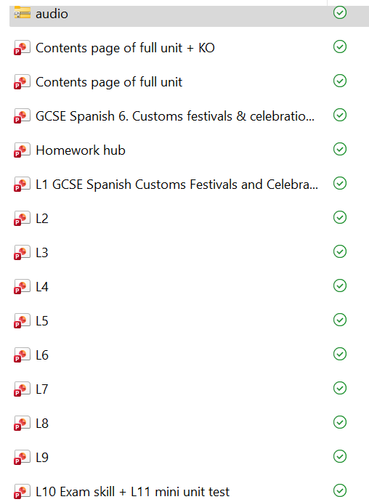Select the Homework hub file name
369x502 pixels.
point(81,150)
